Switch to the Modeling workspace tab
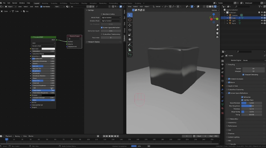 [x=45, y=3]
